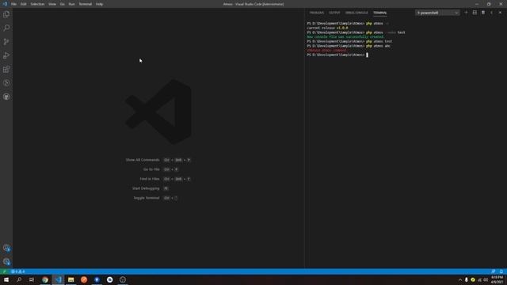
Task: Open notifications bell in status bar
Action: (501, 272)
